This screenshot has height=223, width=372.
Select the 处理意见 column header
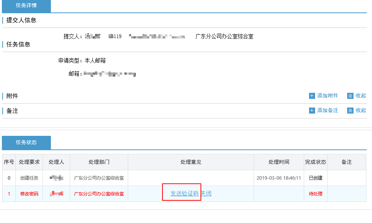click(191, 162)
